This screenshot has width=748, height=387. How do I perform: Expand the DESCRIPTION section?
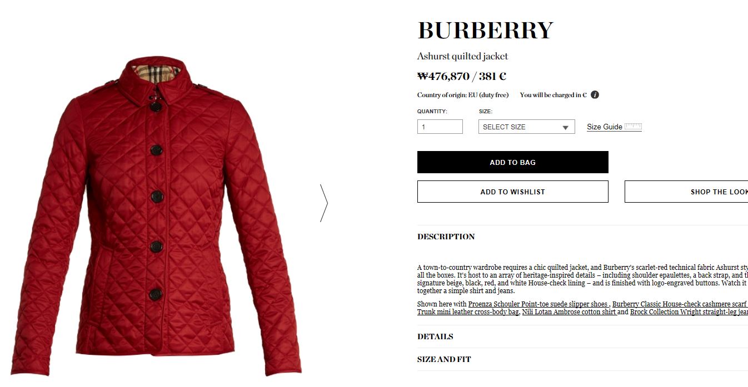[x=446, y=237]
